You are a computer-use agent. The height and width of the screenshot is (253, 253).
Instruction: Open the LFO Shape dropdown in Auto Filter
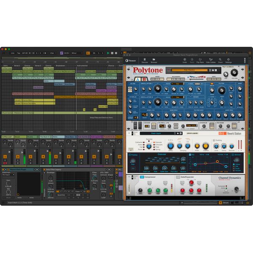(x=110, y=178)
